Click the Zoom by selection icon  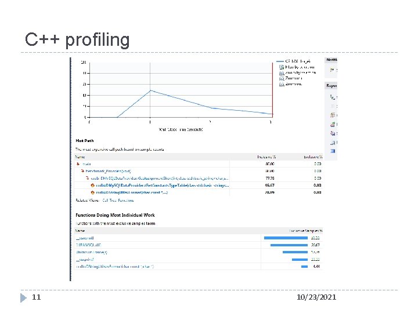[281, 72]
